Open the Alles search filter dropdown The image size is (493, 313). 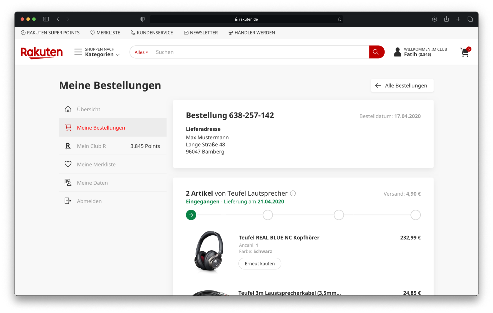pyautogui.click(x=141, y=52)
